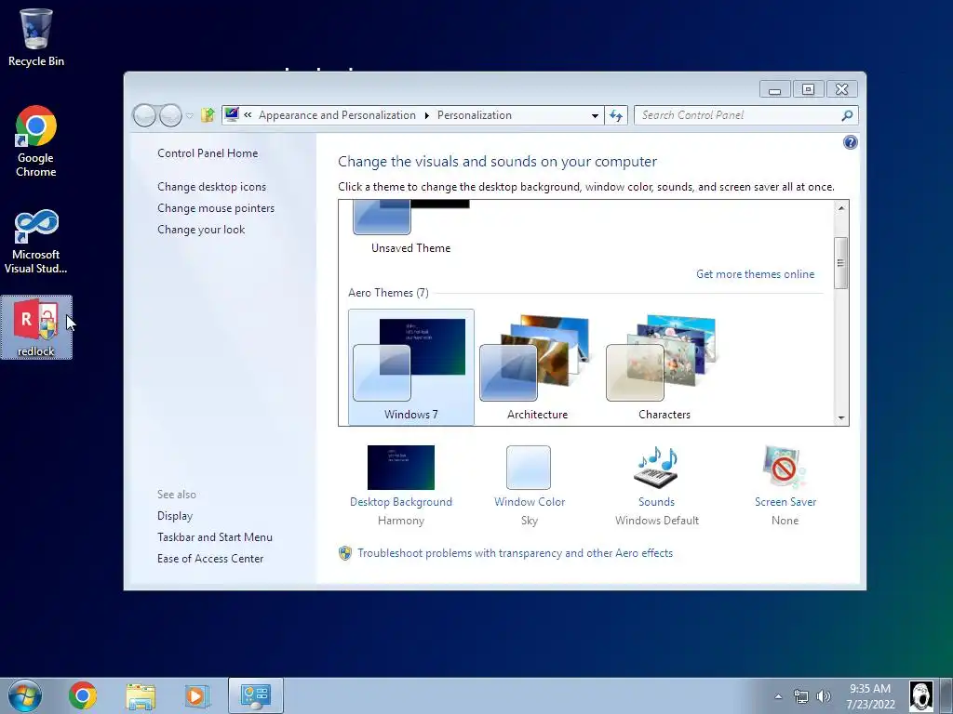Image resolution: width=953 pixels, height=714 pixels.
Task: Open the Recycle Bin desktop icon
Action: coord(36,37)
